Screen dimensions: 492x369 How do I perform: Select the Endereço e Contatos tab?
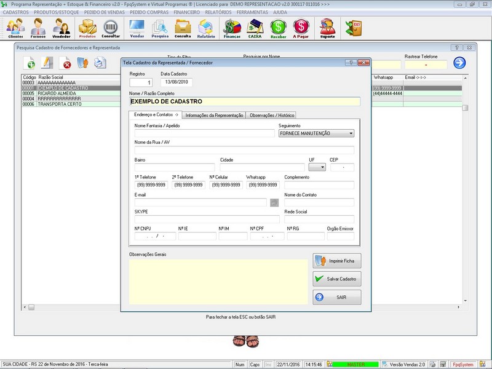tap(156, 115)
